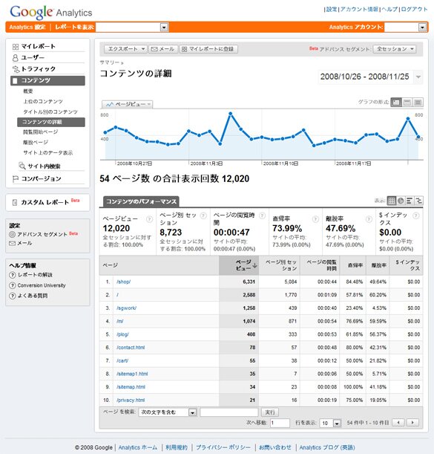This screenshot has height=454, width=434.
Task: Click help icon beside 直帰率 metric
Action: tap(315, 219)
